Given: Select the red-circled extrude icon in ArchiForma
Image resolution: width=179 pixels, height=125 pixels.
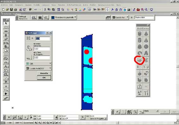Looking at the screenshot, I should [x=140, y=60].
